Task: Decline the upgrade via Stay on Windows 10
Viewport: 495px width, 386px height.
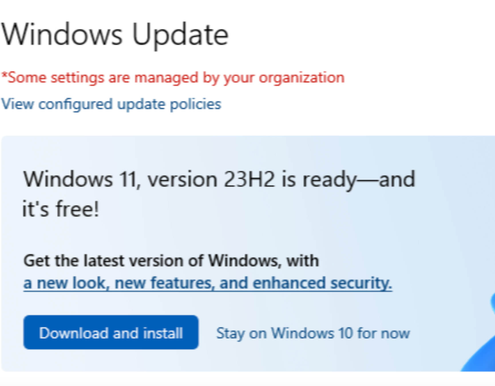Action: coord(313,333)
